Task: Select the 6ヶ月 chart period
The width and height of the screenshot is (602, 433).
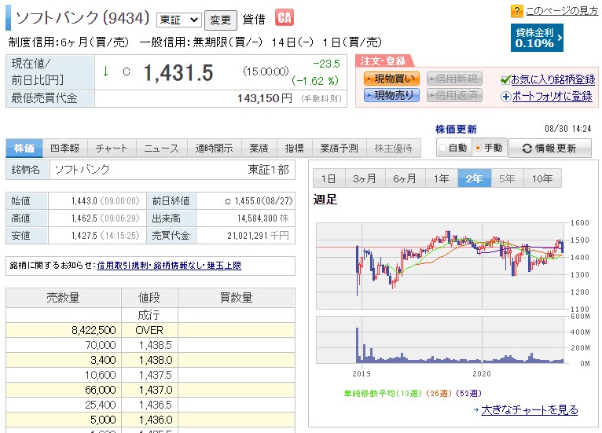Action: click(x=405, y=178)
